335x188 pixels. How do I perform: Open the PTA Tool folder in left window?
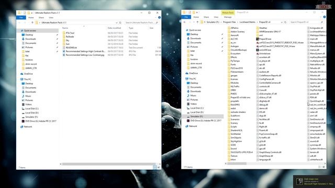point(70,33)
